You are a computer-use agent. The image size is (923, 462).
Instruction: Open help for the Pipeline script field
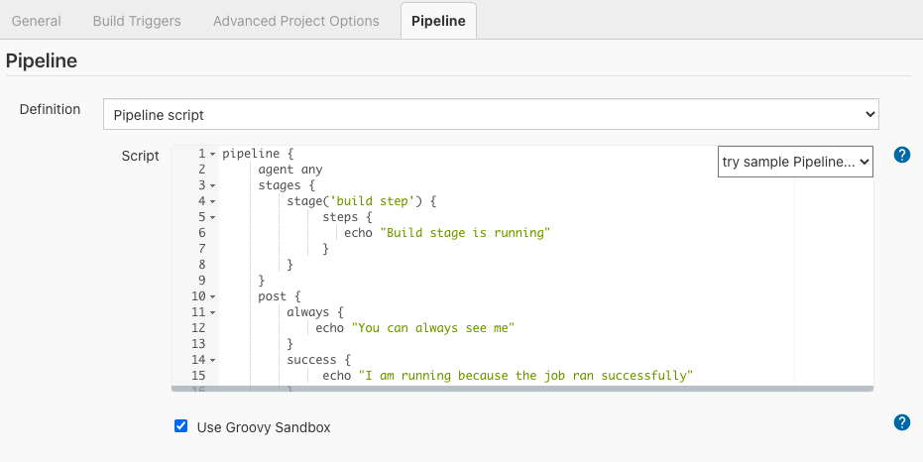pyautogui.click(x=901, y=155)
